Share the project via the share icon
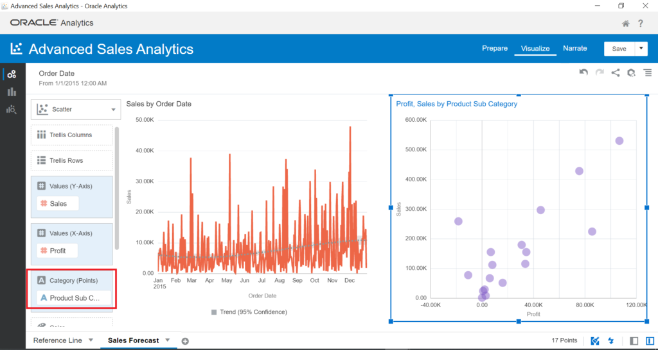 [615, 72]
